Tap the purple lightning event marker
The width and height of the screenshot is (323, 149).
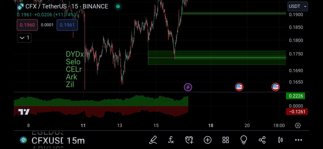[x=188, y=87]
